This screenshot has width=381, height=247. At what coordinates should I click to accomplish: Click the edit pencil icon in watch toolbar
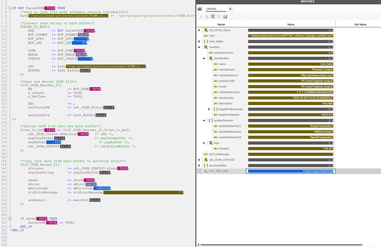[201, 17]
